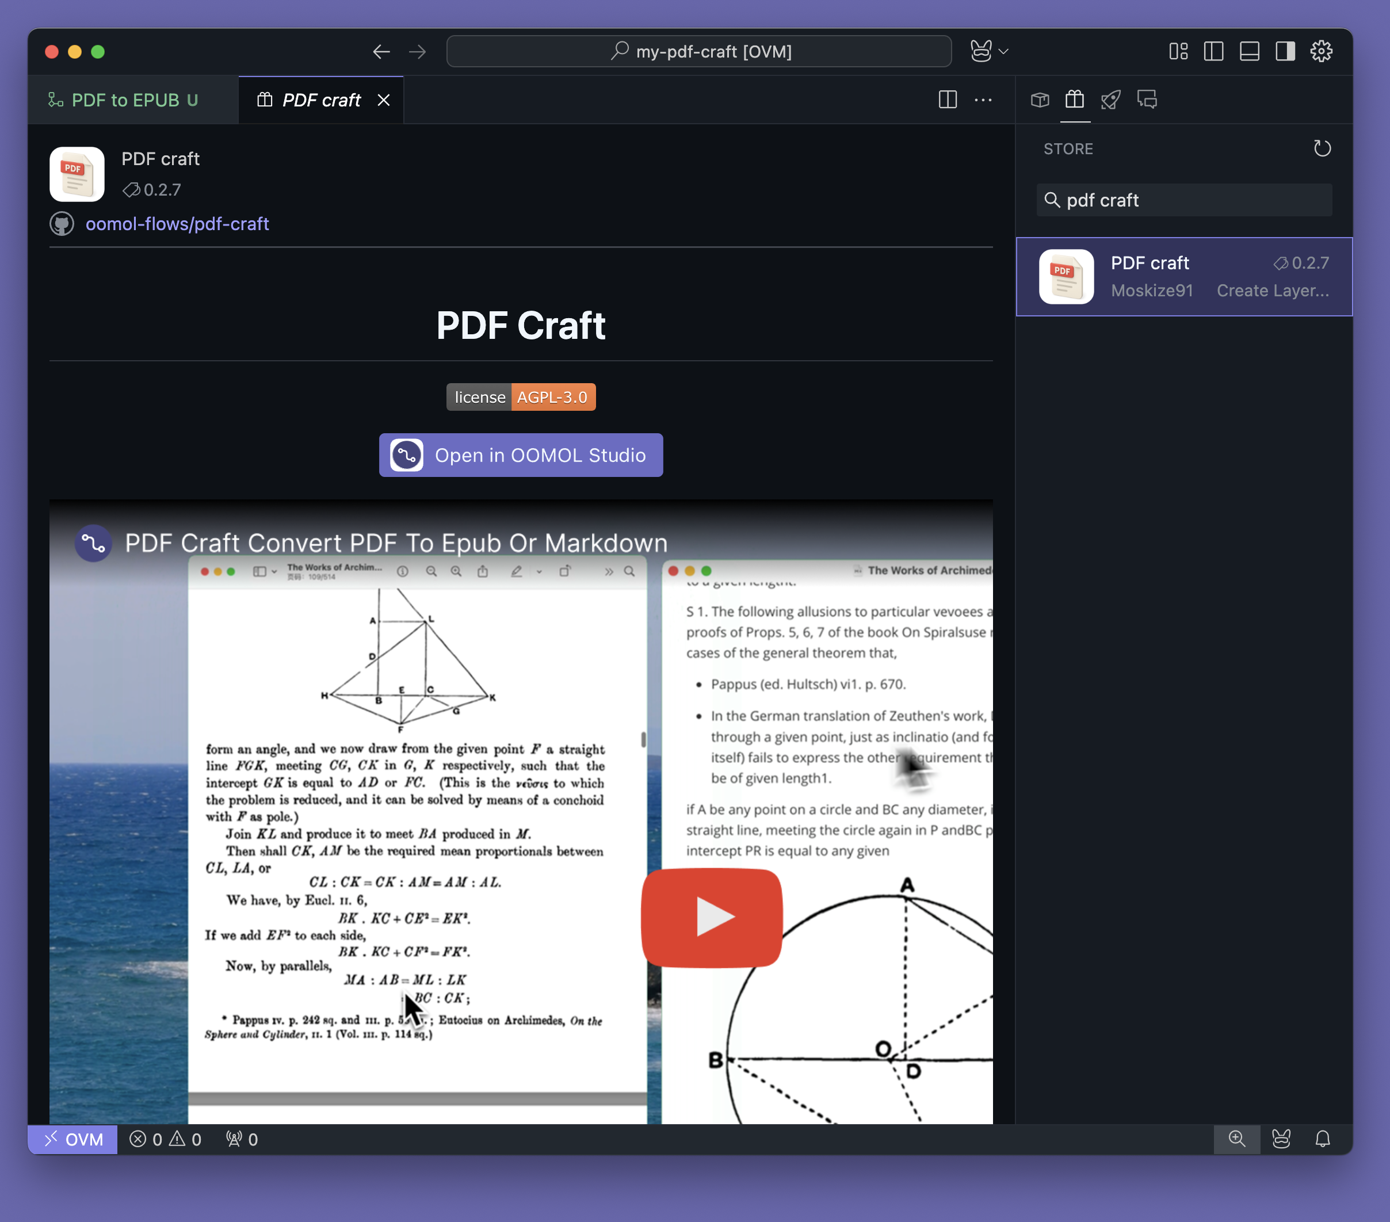Open the Store gift icon panel
The width and height of the screenshot is (1390, 1222).
click(x=1075, y=100)
